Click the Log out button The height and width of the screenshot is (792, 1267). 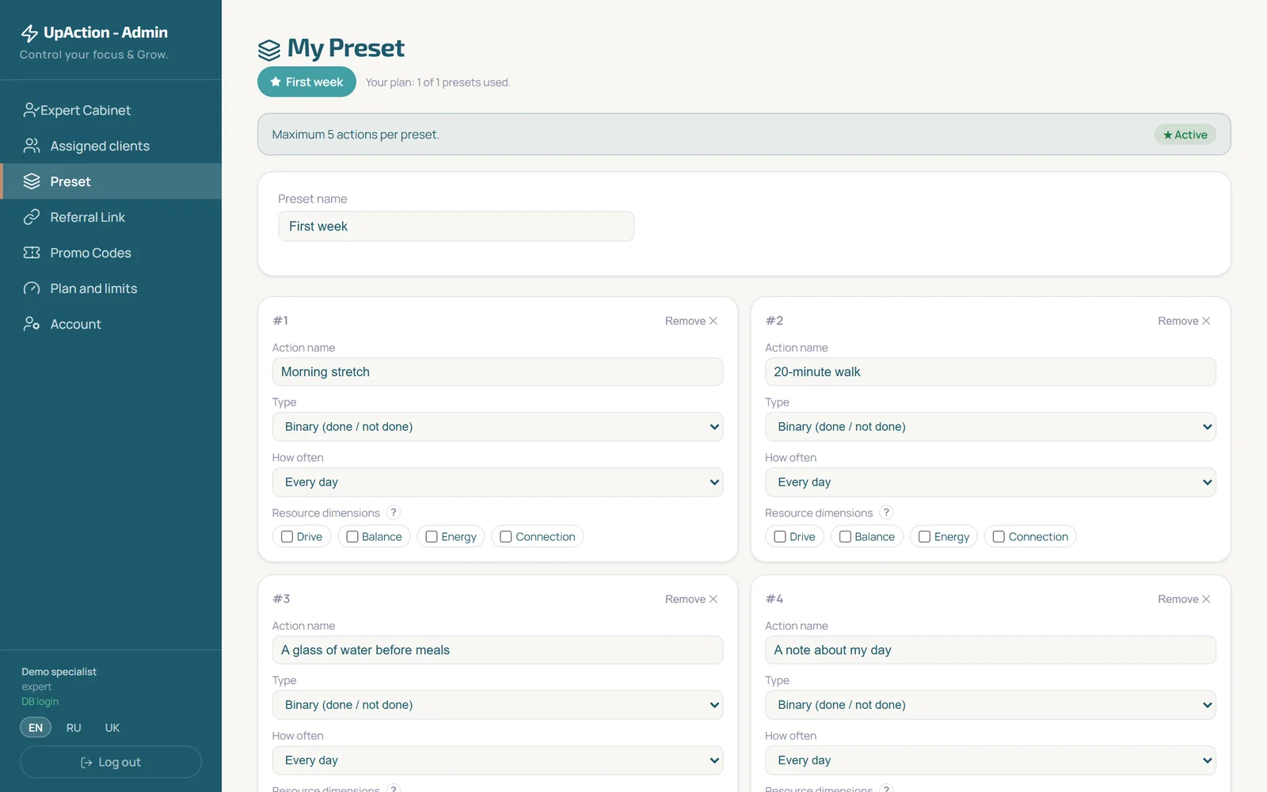[111, 762]
